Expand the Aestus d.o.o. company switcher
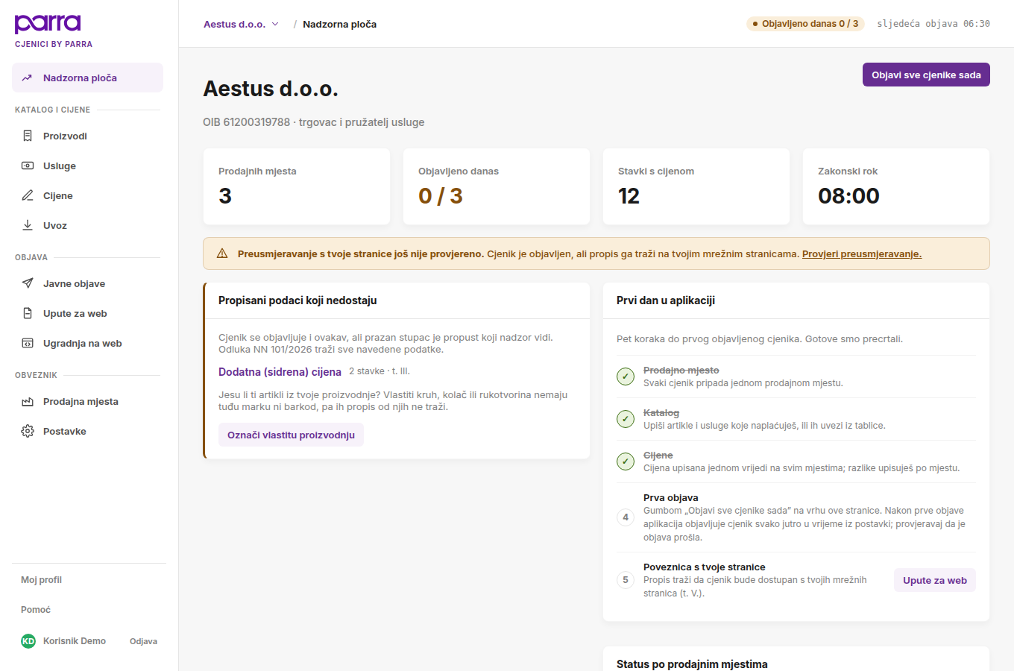 [x=241, y=24]
